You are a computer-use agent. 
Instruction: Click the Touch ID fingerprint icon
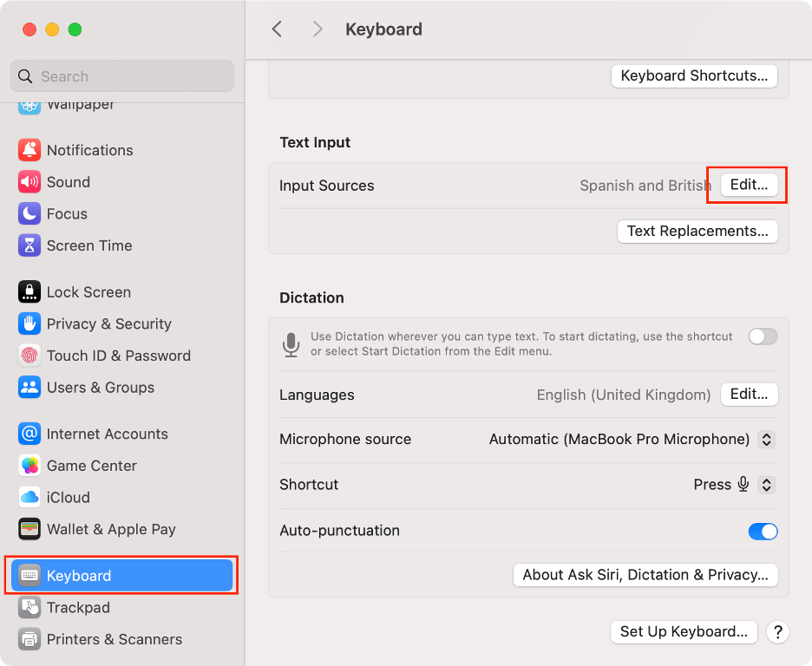(x=27, y=356)
